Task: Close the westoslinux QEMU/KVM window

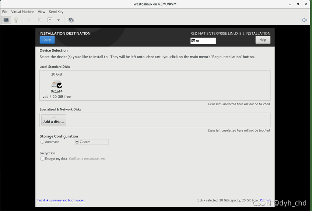Action: pos(306,4)
